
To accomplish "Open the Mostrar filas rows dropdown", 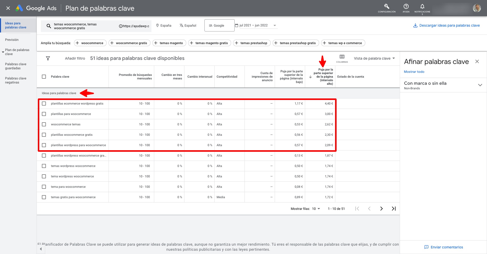I will (x=316, y=209).
